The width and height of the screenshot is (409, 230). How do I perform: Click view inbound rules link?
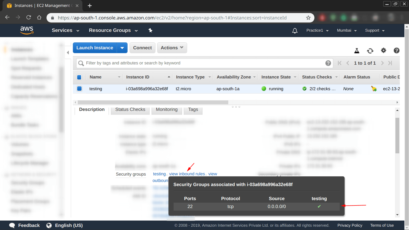point(187,174)
